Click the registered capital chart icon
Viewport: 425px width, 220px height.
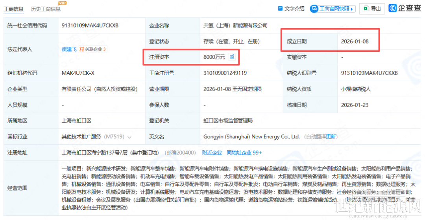coord(232,57)
